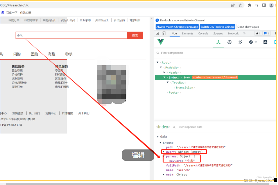Open the 商家后台 top link

coord(135,20)
